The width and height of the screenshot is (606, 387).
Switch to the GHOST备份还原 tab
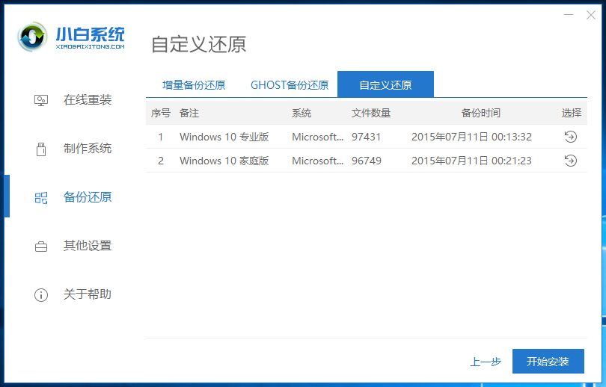(x=290, y=85)
